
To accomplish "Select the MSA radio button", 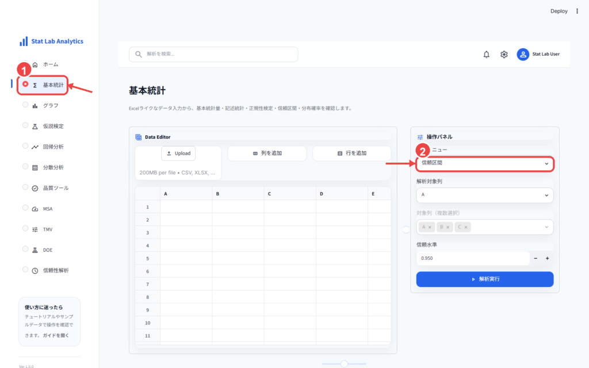I will [x=25, y=207].
